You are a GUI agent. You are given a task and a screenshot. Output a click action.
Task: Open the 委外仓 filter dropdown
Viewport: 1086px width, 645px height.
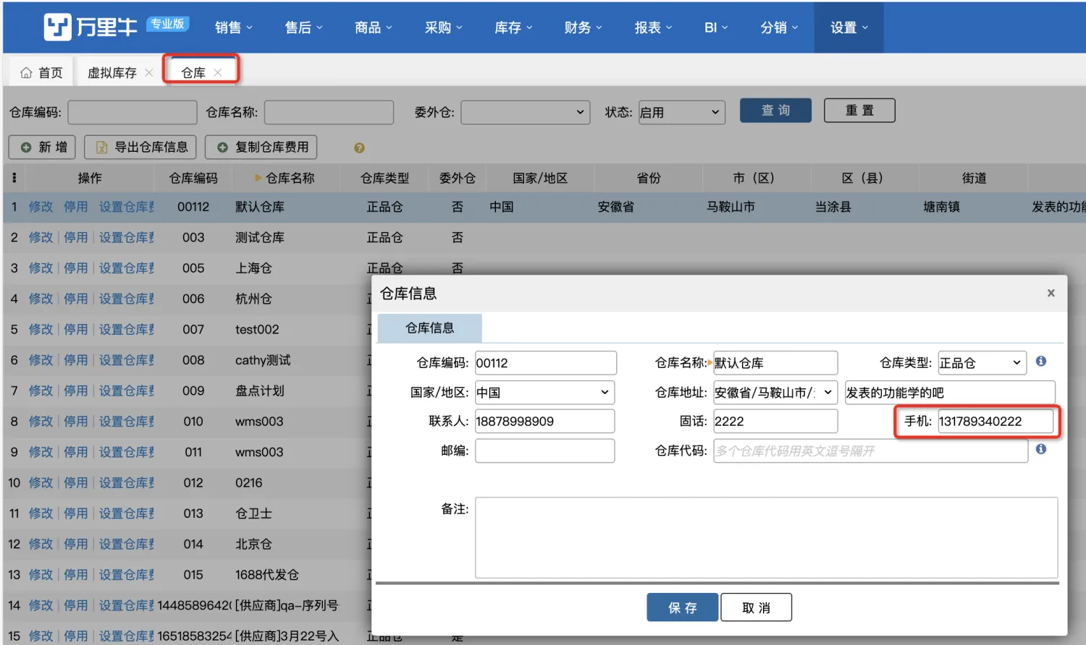coord(524,112)
